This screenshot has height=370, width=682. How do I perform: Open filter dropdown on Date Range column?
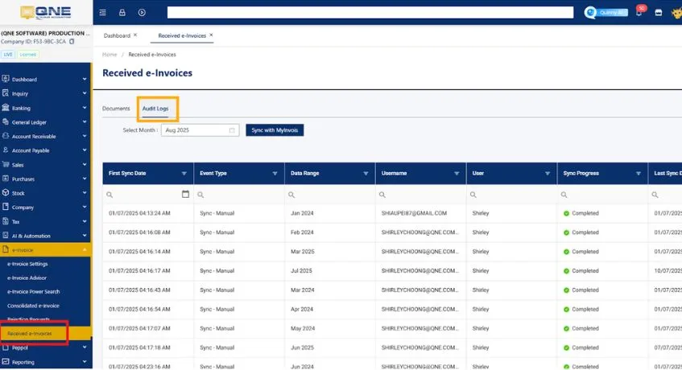(x=366, y=174)
